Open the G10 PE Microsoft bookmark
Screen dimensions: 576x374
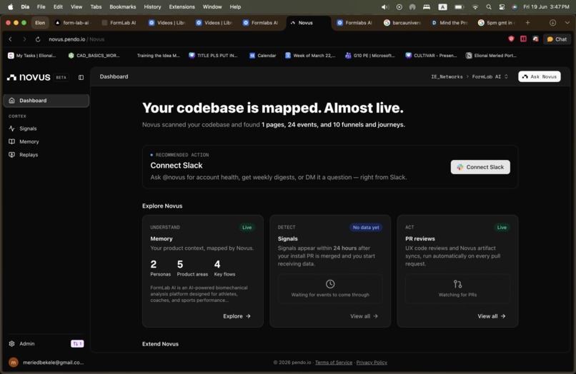tap(370, 56)
